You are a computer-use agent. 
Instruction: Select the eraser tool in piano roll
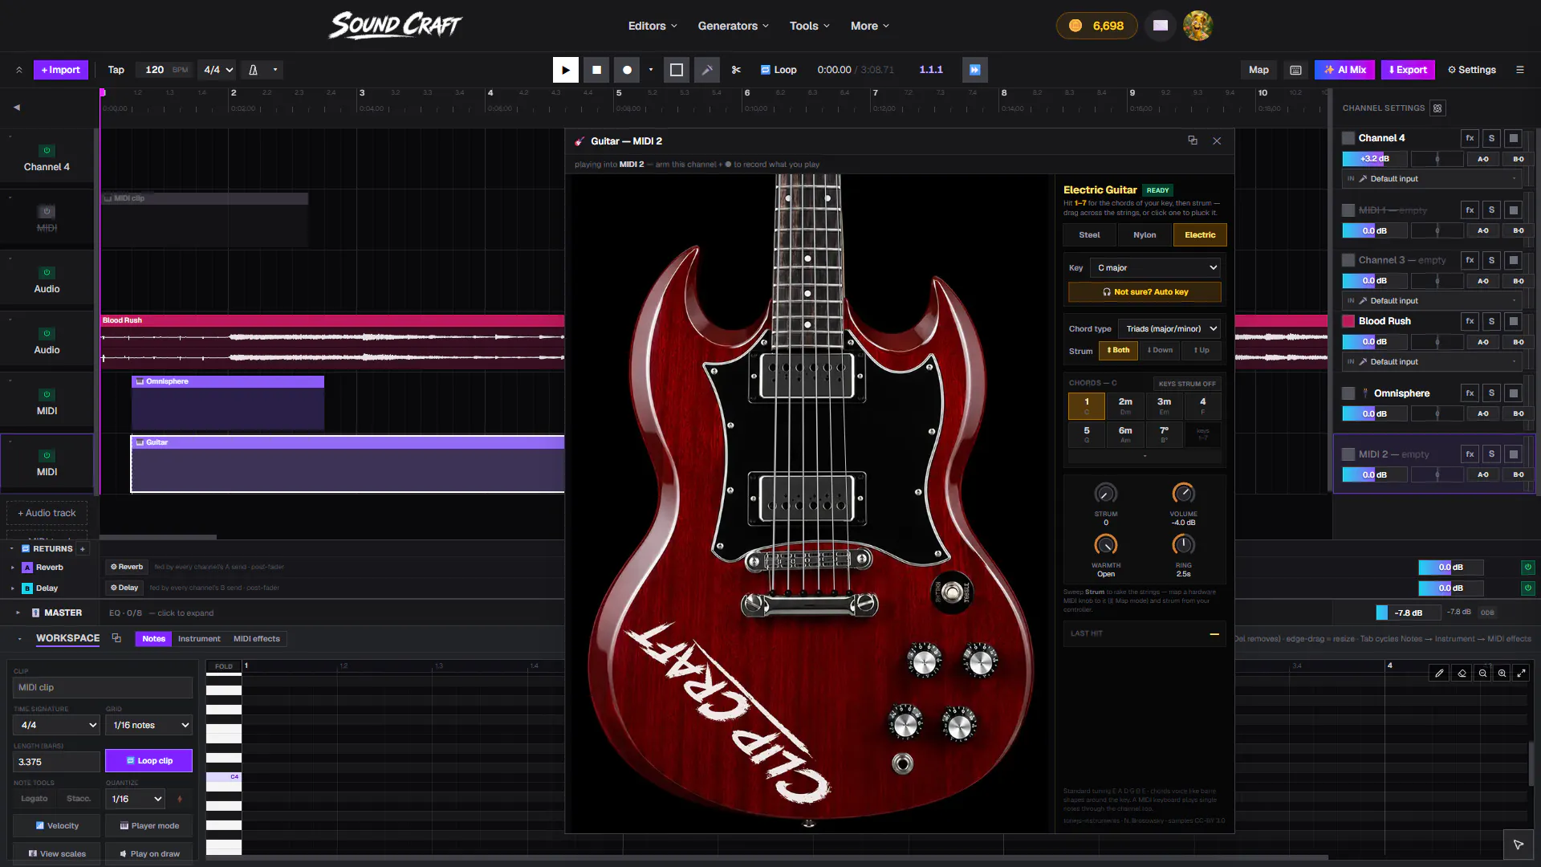[x=1462, y=673]
